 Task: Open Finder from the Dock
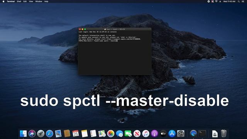coord(23,134)
